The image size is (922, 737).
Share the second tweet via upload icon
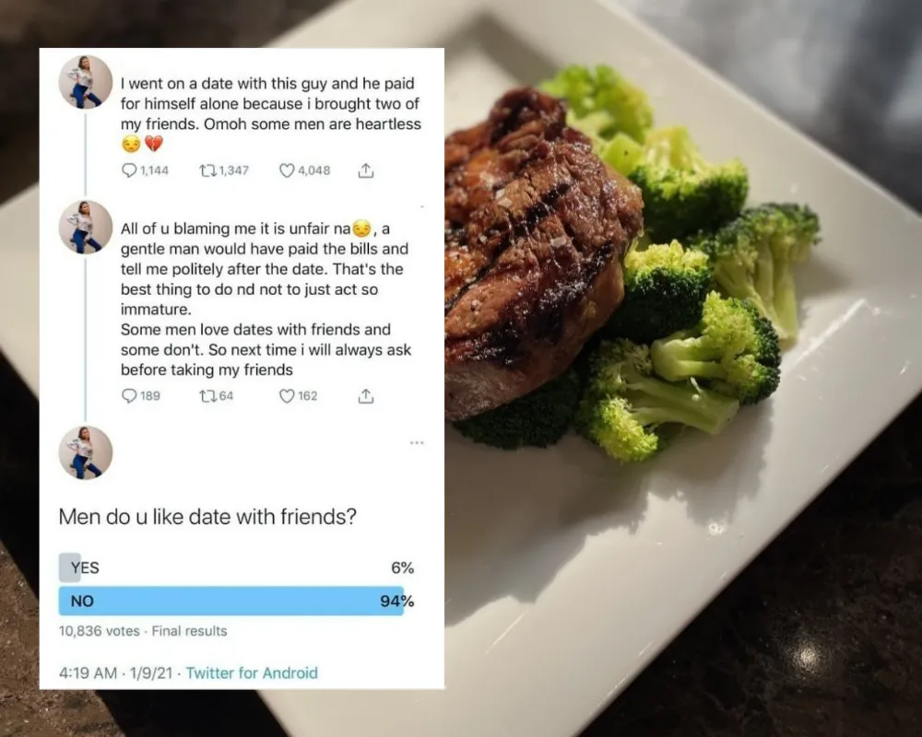pyautogui.click(x=366, y=396)
